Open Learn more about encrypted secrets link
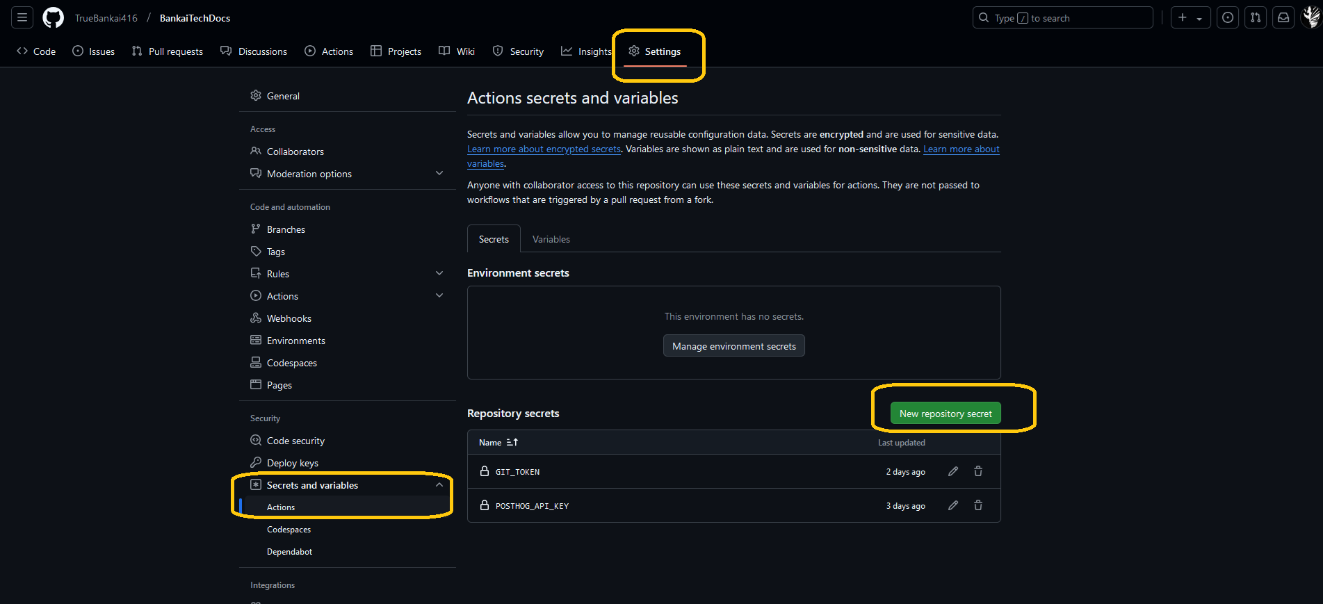Viewport: 1323px width, 604px height. [x=544, y=149]
